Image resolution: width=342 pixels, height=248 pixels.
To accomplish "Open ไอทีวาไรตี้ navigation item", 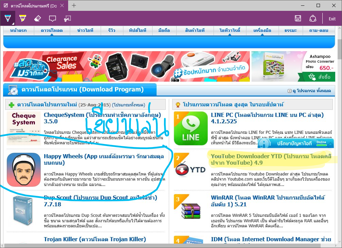I will pos(230,30).
